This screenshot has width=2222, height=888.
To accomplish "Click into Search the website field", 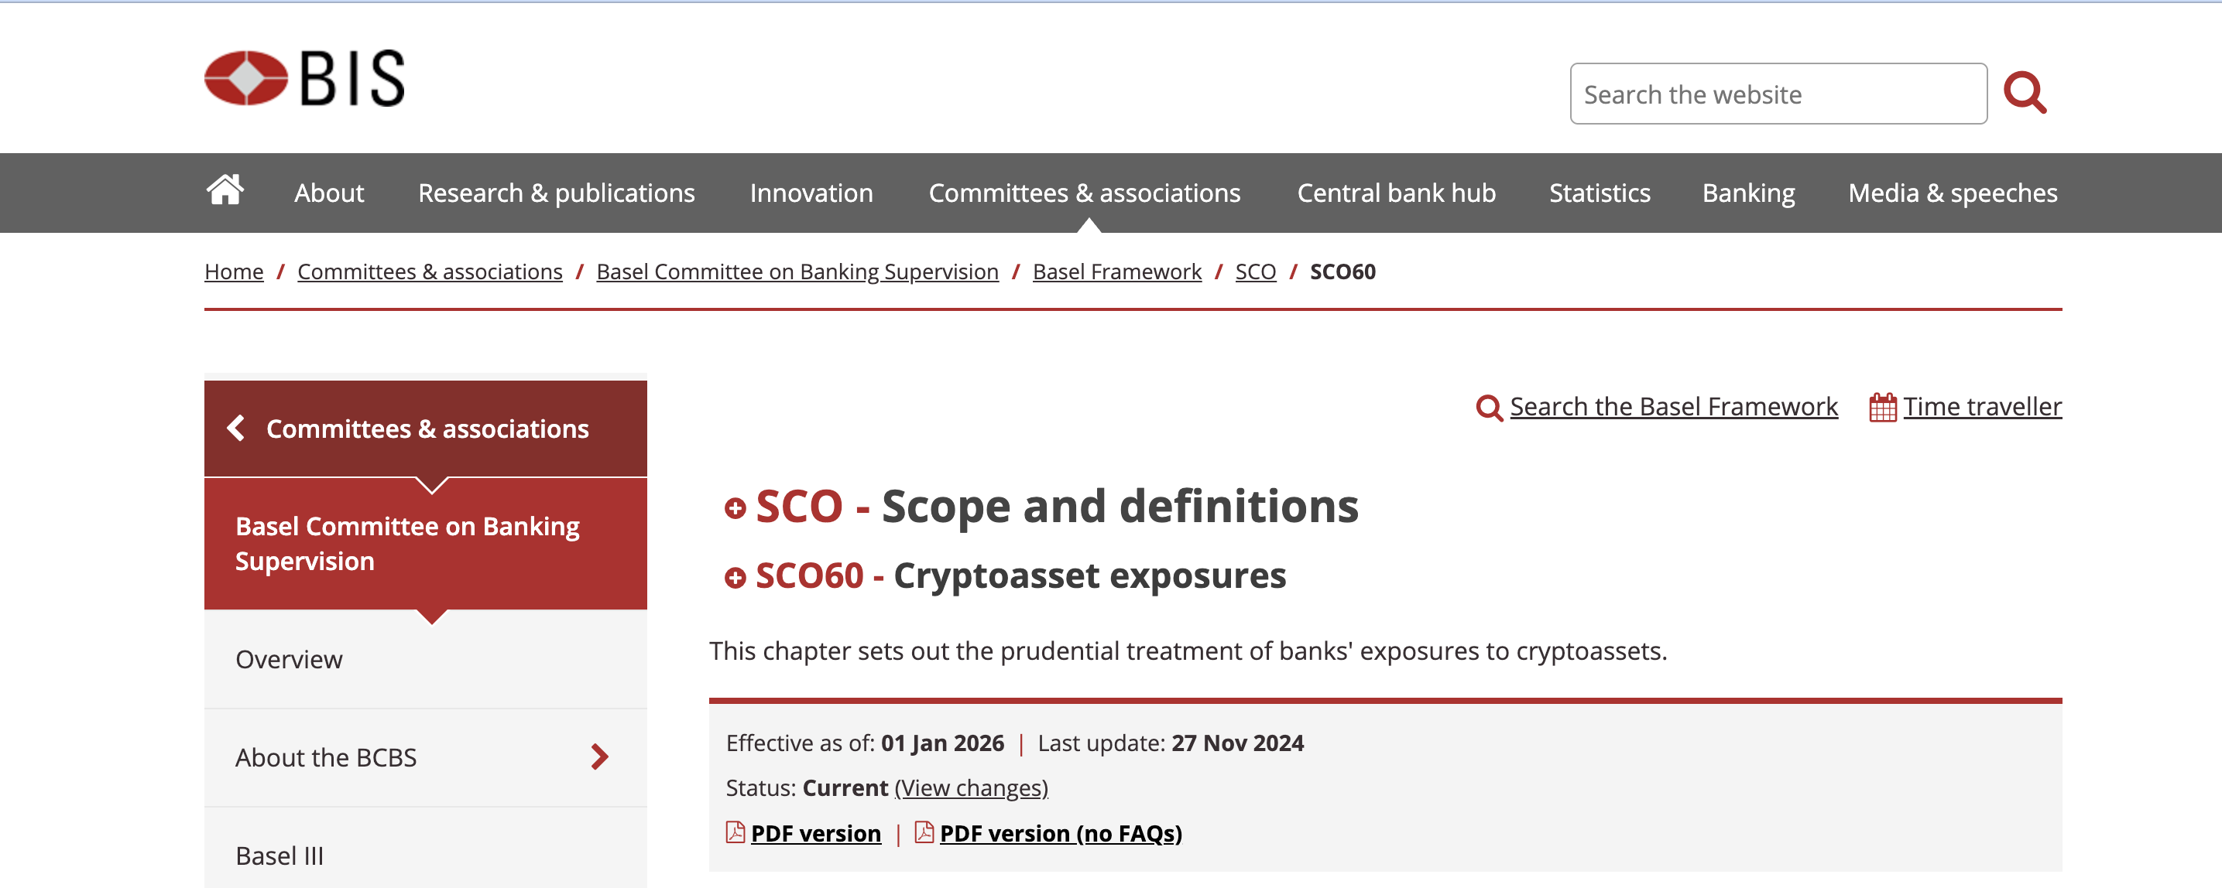I will pyautogui.click(x=1777, y=94).
